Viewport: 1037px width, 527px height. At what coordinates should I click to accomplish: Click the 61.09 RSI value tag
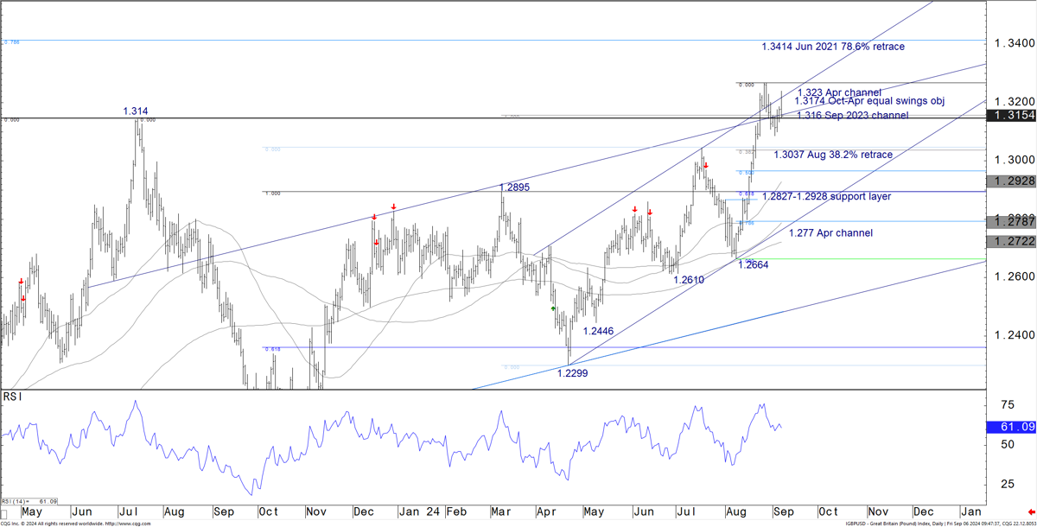pos(1011,427)
